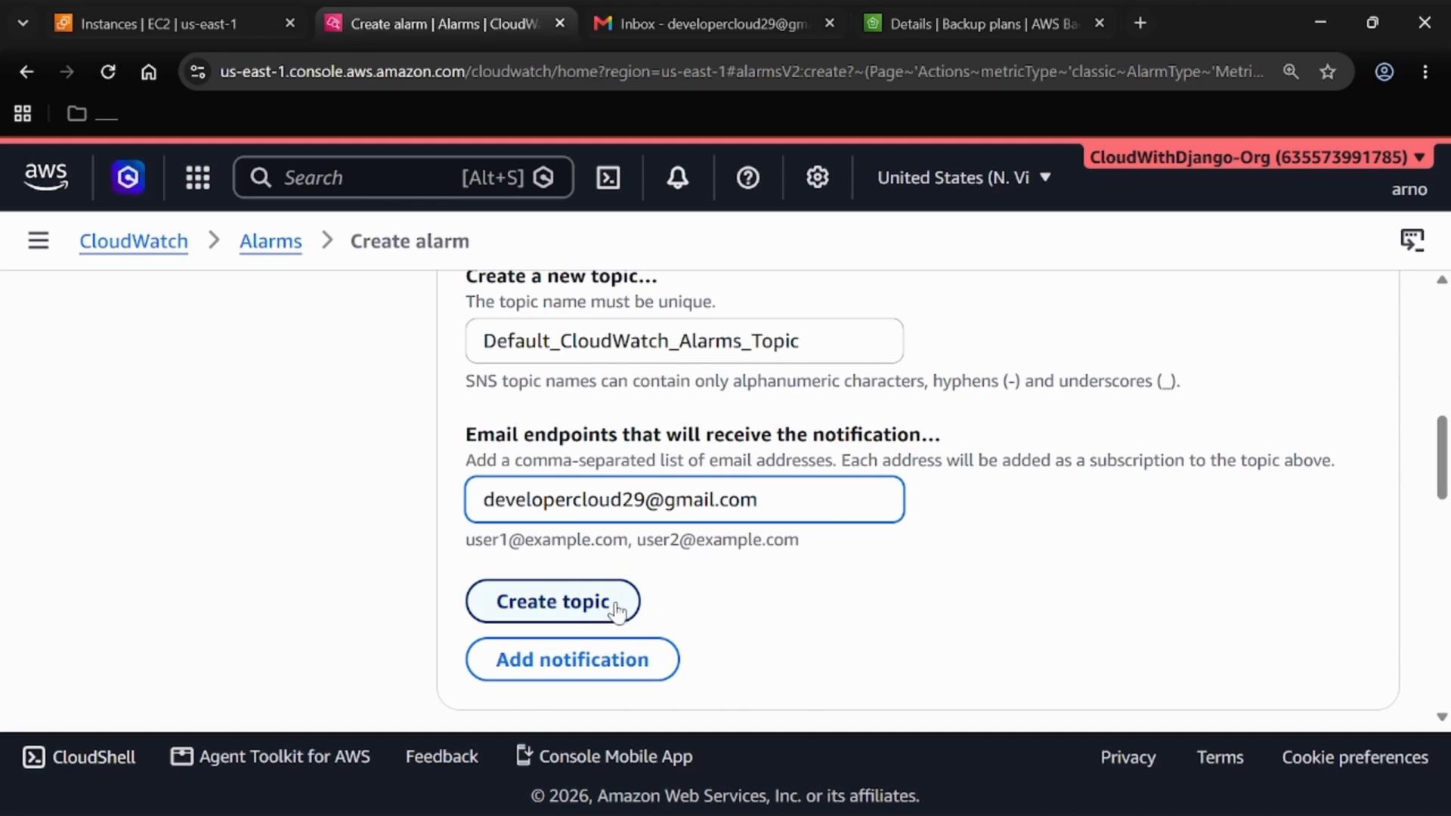
Task: Expand the United States region dropdown
Action: (964, 178)
